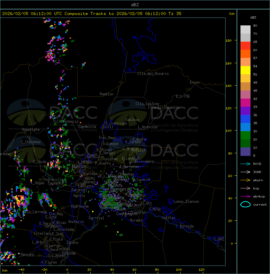The image size is (270, 274).
Task: Select the red 65 dBZ color swatch
Action: click(245, 46)
